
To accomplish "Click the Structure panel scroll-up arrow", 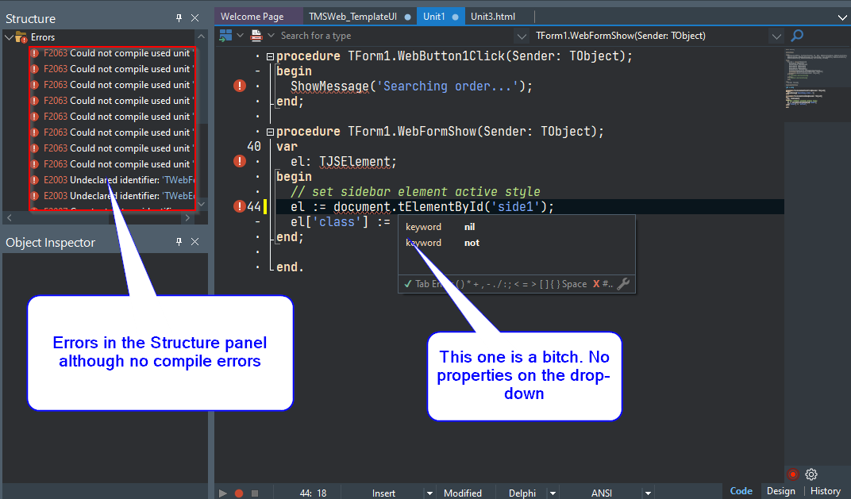I will tap(202, 36).
